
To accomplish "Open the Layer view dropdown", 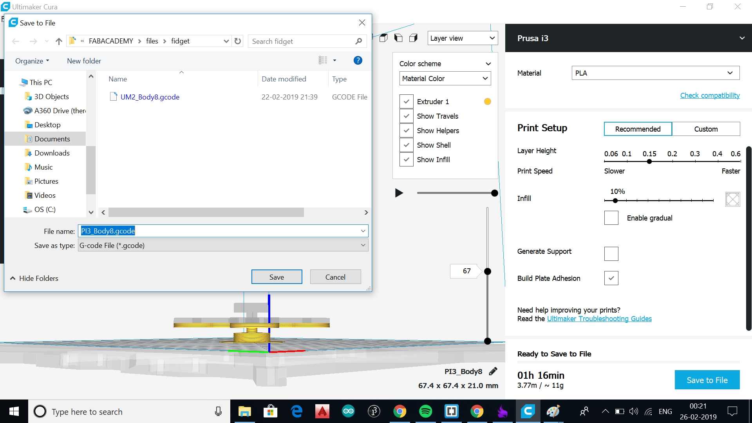I will [462, 38].
